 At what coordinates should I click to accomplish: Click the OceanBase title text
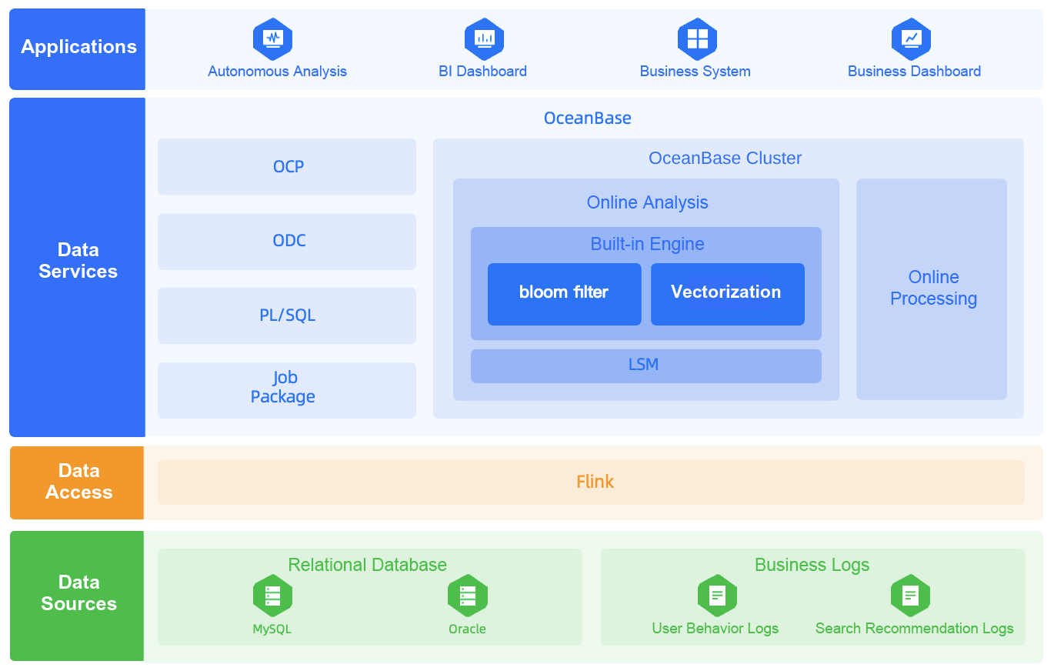point(588,119)
